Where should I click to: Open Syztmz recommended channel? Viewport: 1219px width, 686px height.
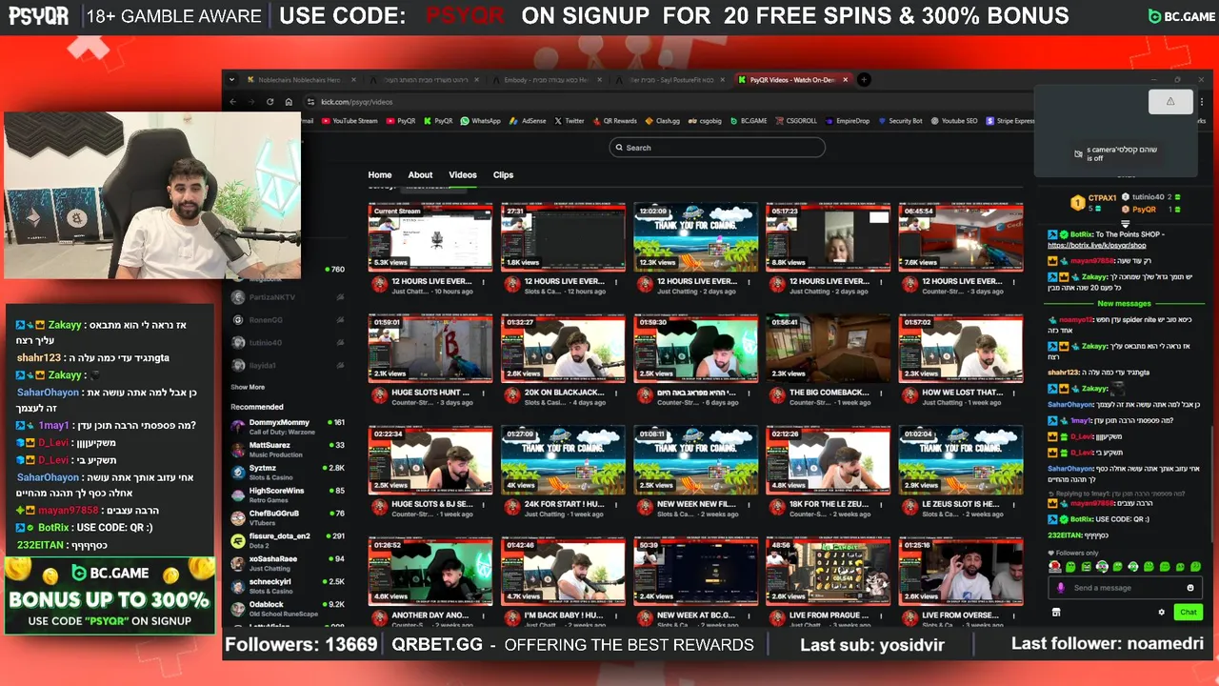click(x=288, y=472)
